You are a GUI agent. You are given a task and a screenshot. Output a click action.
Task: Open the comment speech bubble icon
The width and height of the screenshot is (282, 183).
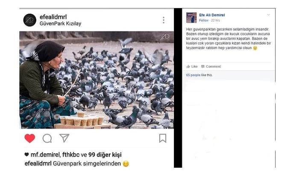(47, 138)
